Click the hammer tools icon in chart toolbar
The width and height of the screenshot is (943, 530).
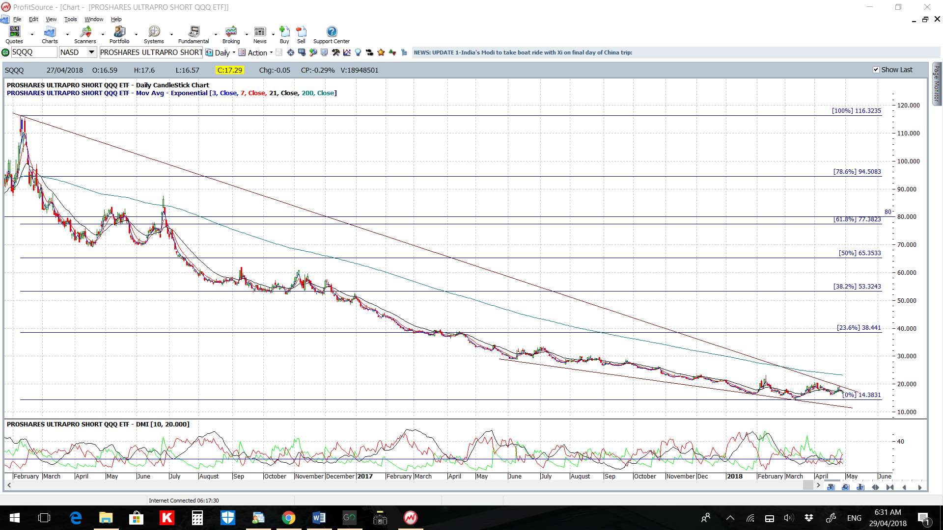click(x=336, y=53)
